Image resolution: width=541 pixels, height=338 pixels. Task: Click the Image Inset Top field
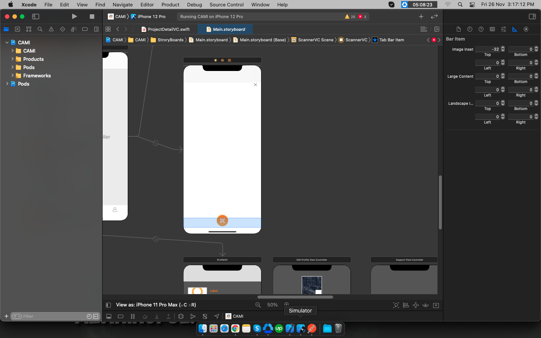(487, 49)
